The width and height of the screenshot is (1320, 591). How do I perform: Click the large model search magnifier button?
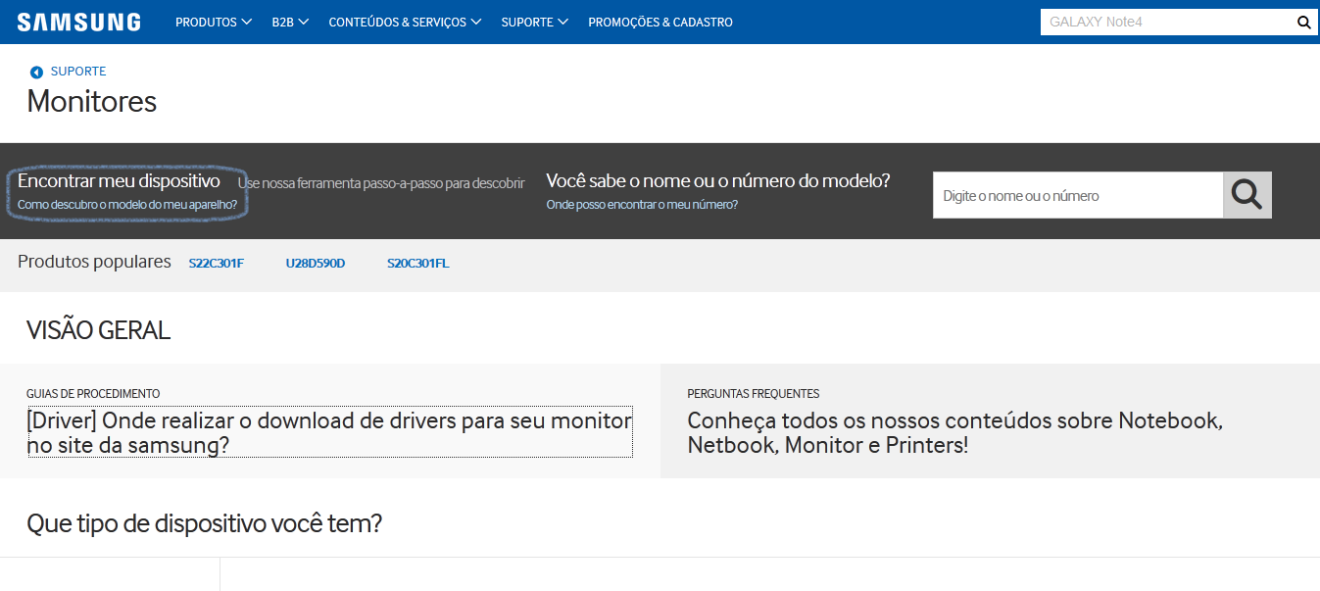point(1247,195)
